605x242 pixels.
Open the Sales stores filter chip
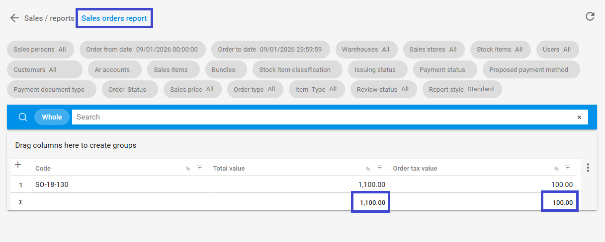coord(433,50)
